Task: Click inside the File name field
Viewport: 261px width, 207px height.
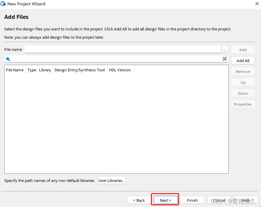Action: click(x=123, y=49)
